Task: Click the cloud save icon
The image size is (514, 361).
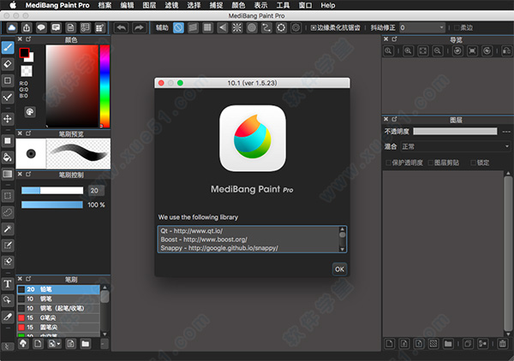Action: tap(12, 28)
